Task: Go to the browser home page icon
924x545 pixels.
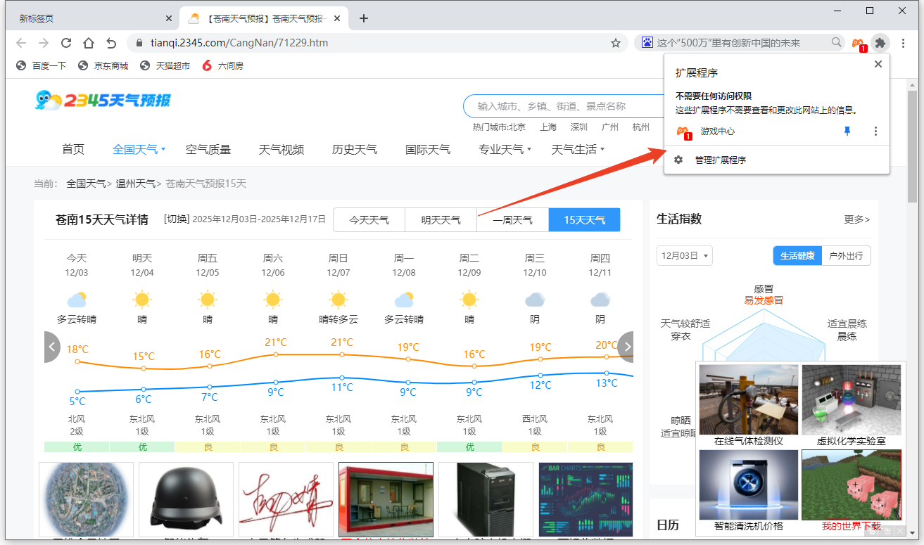Action: [89, 43]
